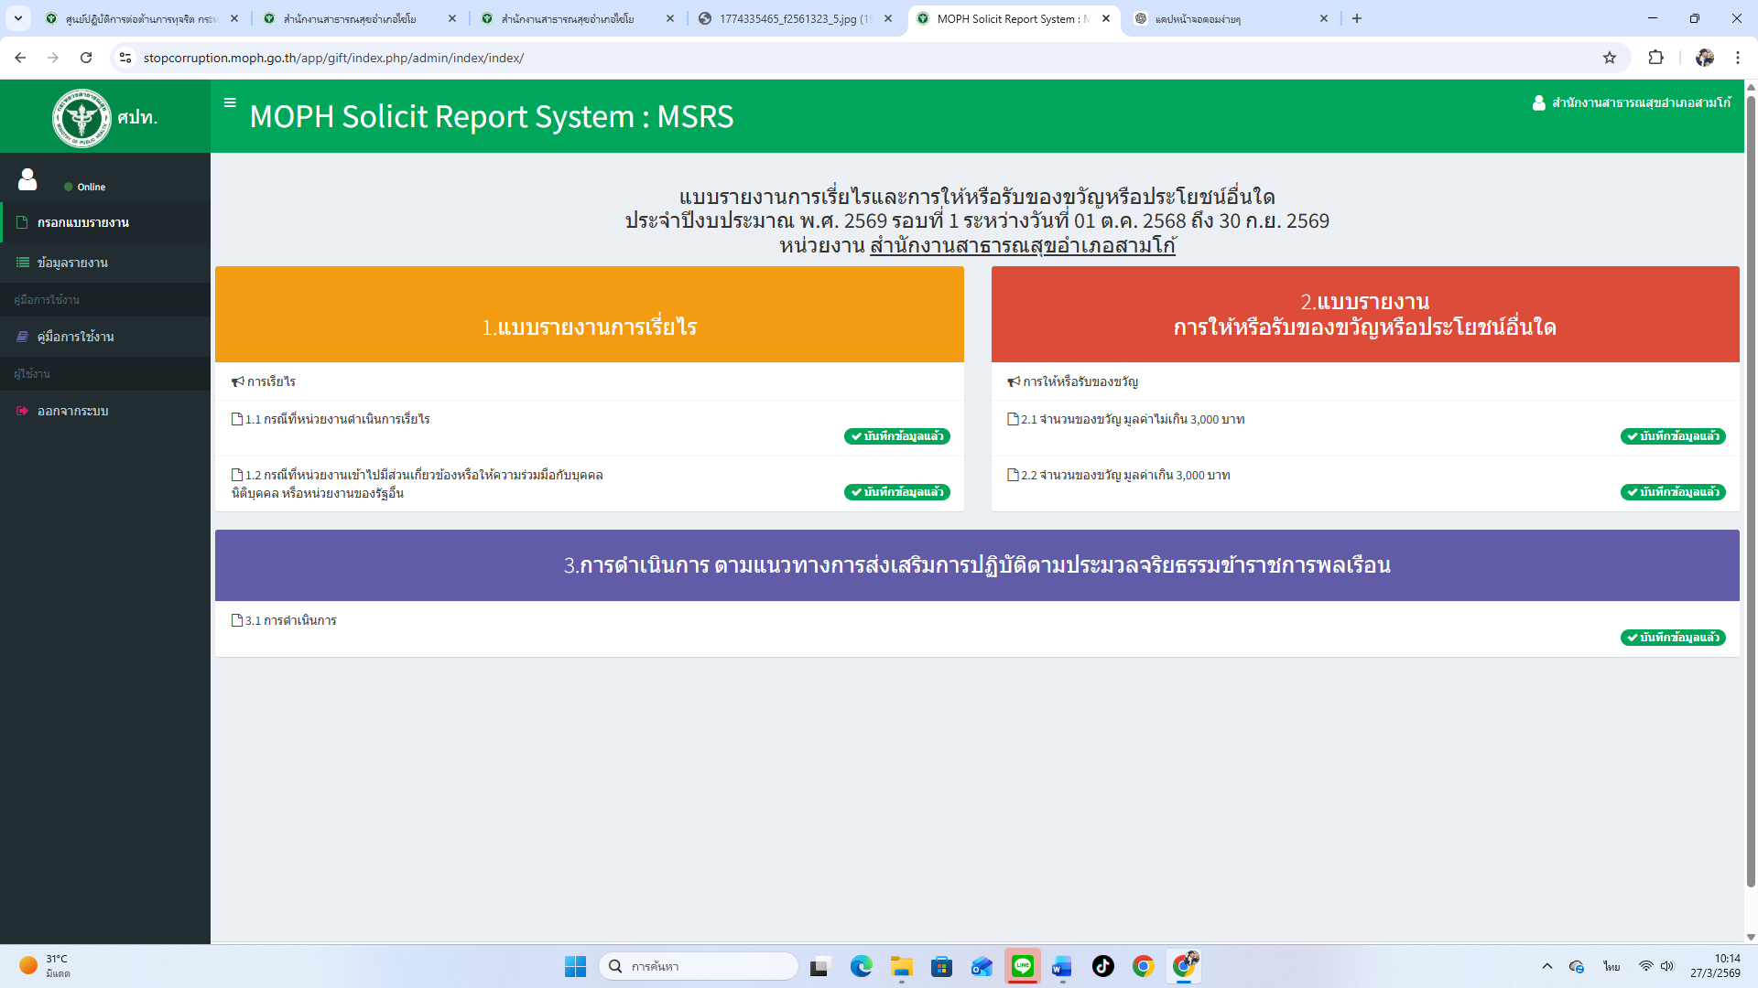Log out via ออกจากระบบ in sidebar
This screenshot has height=988, width=1758.
click(x=72, y=411)
